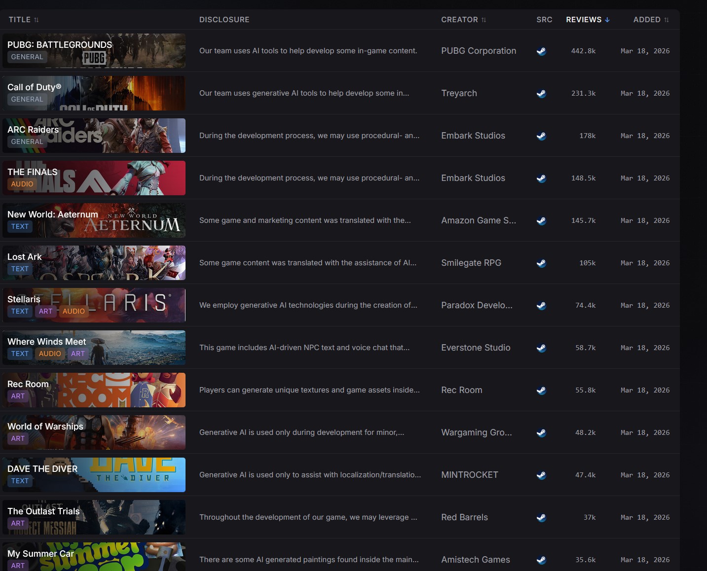Click the TEXT tag under DAVE THE DIVER
Viewport: 707px width, 571px height.
coord(20,481)
